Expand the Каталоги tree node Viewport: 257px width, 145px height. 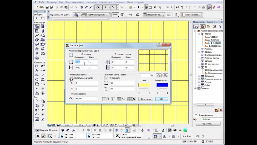199,77
